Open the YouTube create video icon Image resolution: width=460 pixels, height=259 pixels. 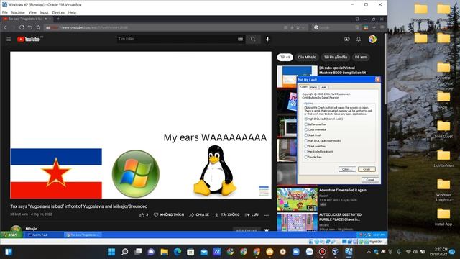(x=346, y=39)
